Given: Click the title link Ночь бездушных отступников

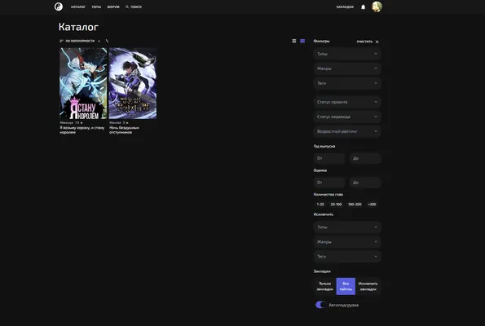Looking at the screenshot, I should click(x=124, y=130).
